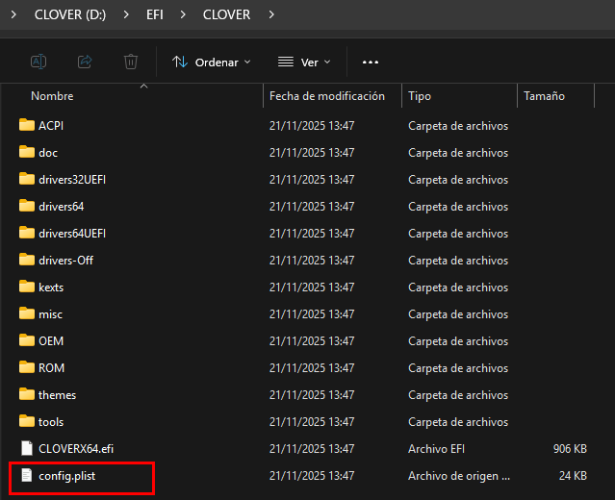This screenshot has width=615, height=500.
Task: Select the drivers64UEFI folder row
Action: tap(72, 234)
